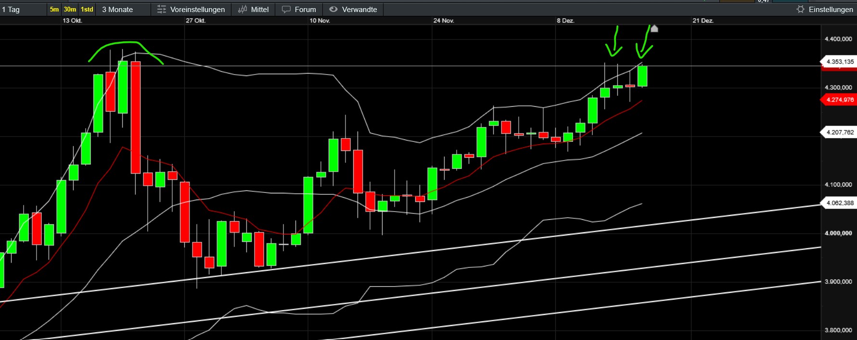857x340 pixels.
Task: Click the 3.900,000 price axis label
Action: click(x=838, y=282)
